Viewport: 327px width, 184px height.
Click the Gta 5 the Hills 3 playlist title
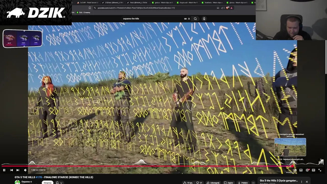point(279,180)
